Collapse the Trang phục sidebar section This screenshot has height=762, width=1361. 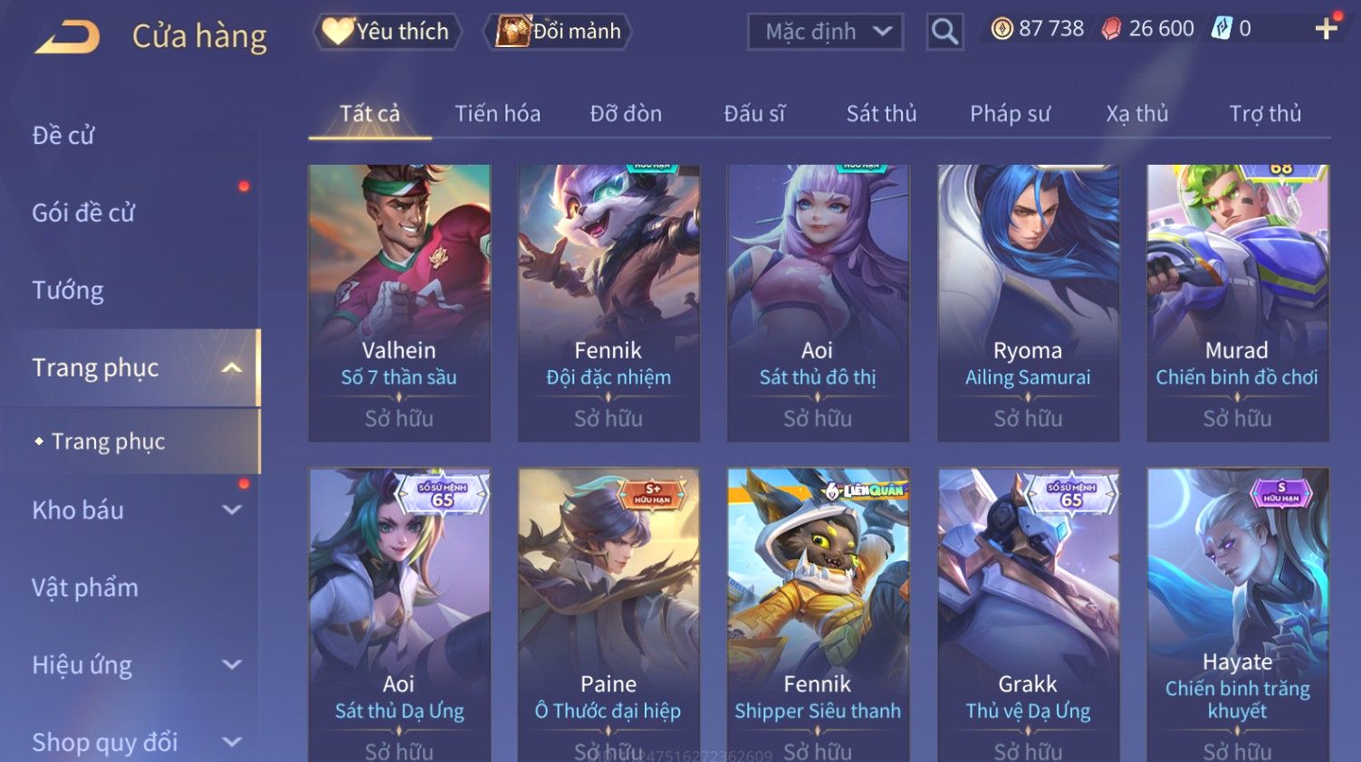click(x=232, y=367)
